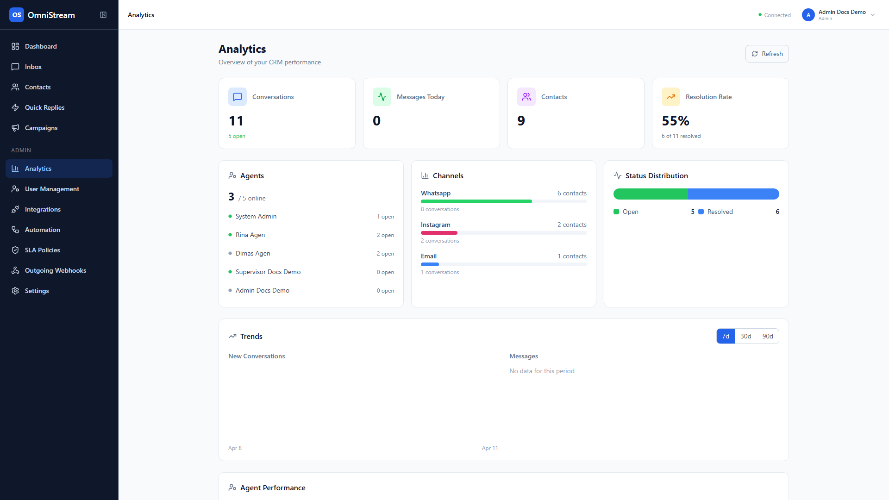The height and width of the screenshot is (500, 889).
Task: Click the Agent Performance header icon
Action: tap(232, 487)
